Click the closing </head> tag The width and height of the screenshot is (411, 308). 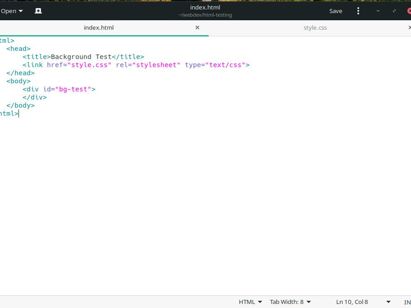(20, 73)
